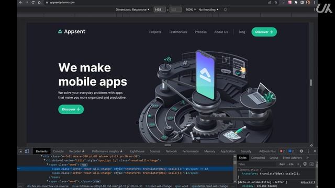Toggle device toolbar icon in DevTools
This screenshot has width=335, height=188.
click(27, 151)
